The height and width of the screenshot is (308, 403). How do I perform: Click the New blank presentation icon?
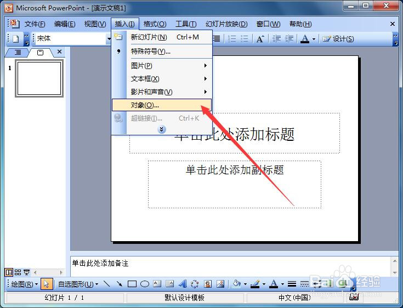16,39
